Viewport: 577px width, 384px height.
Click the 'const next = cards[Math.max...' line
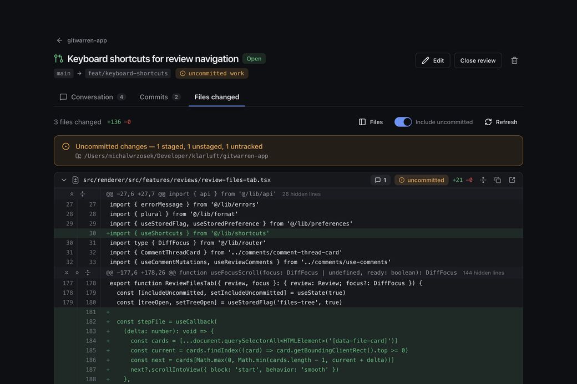click(288, 360)
